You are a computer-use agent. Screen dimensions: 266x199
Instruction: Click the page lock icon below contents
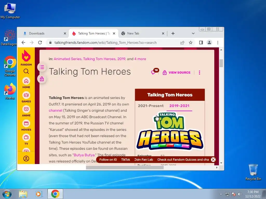42,79
